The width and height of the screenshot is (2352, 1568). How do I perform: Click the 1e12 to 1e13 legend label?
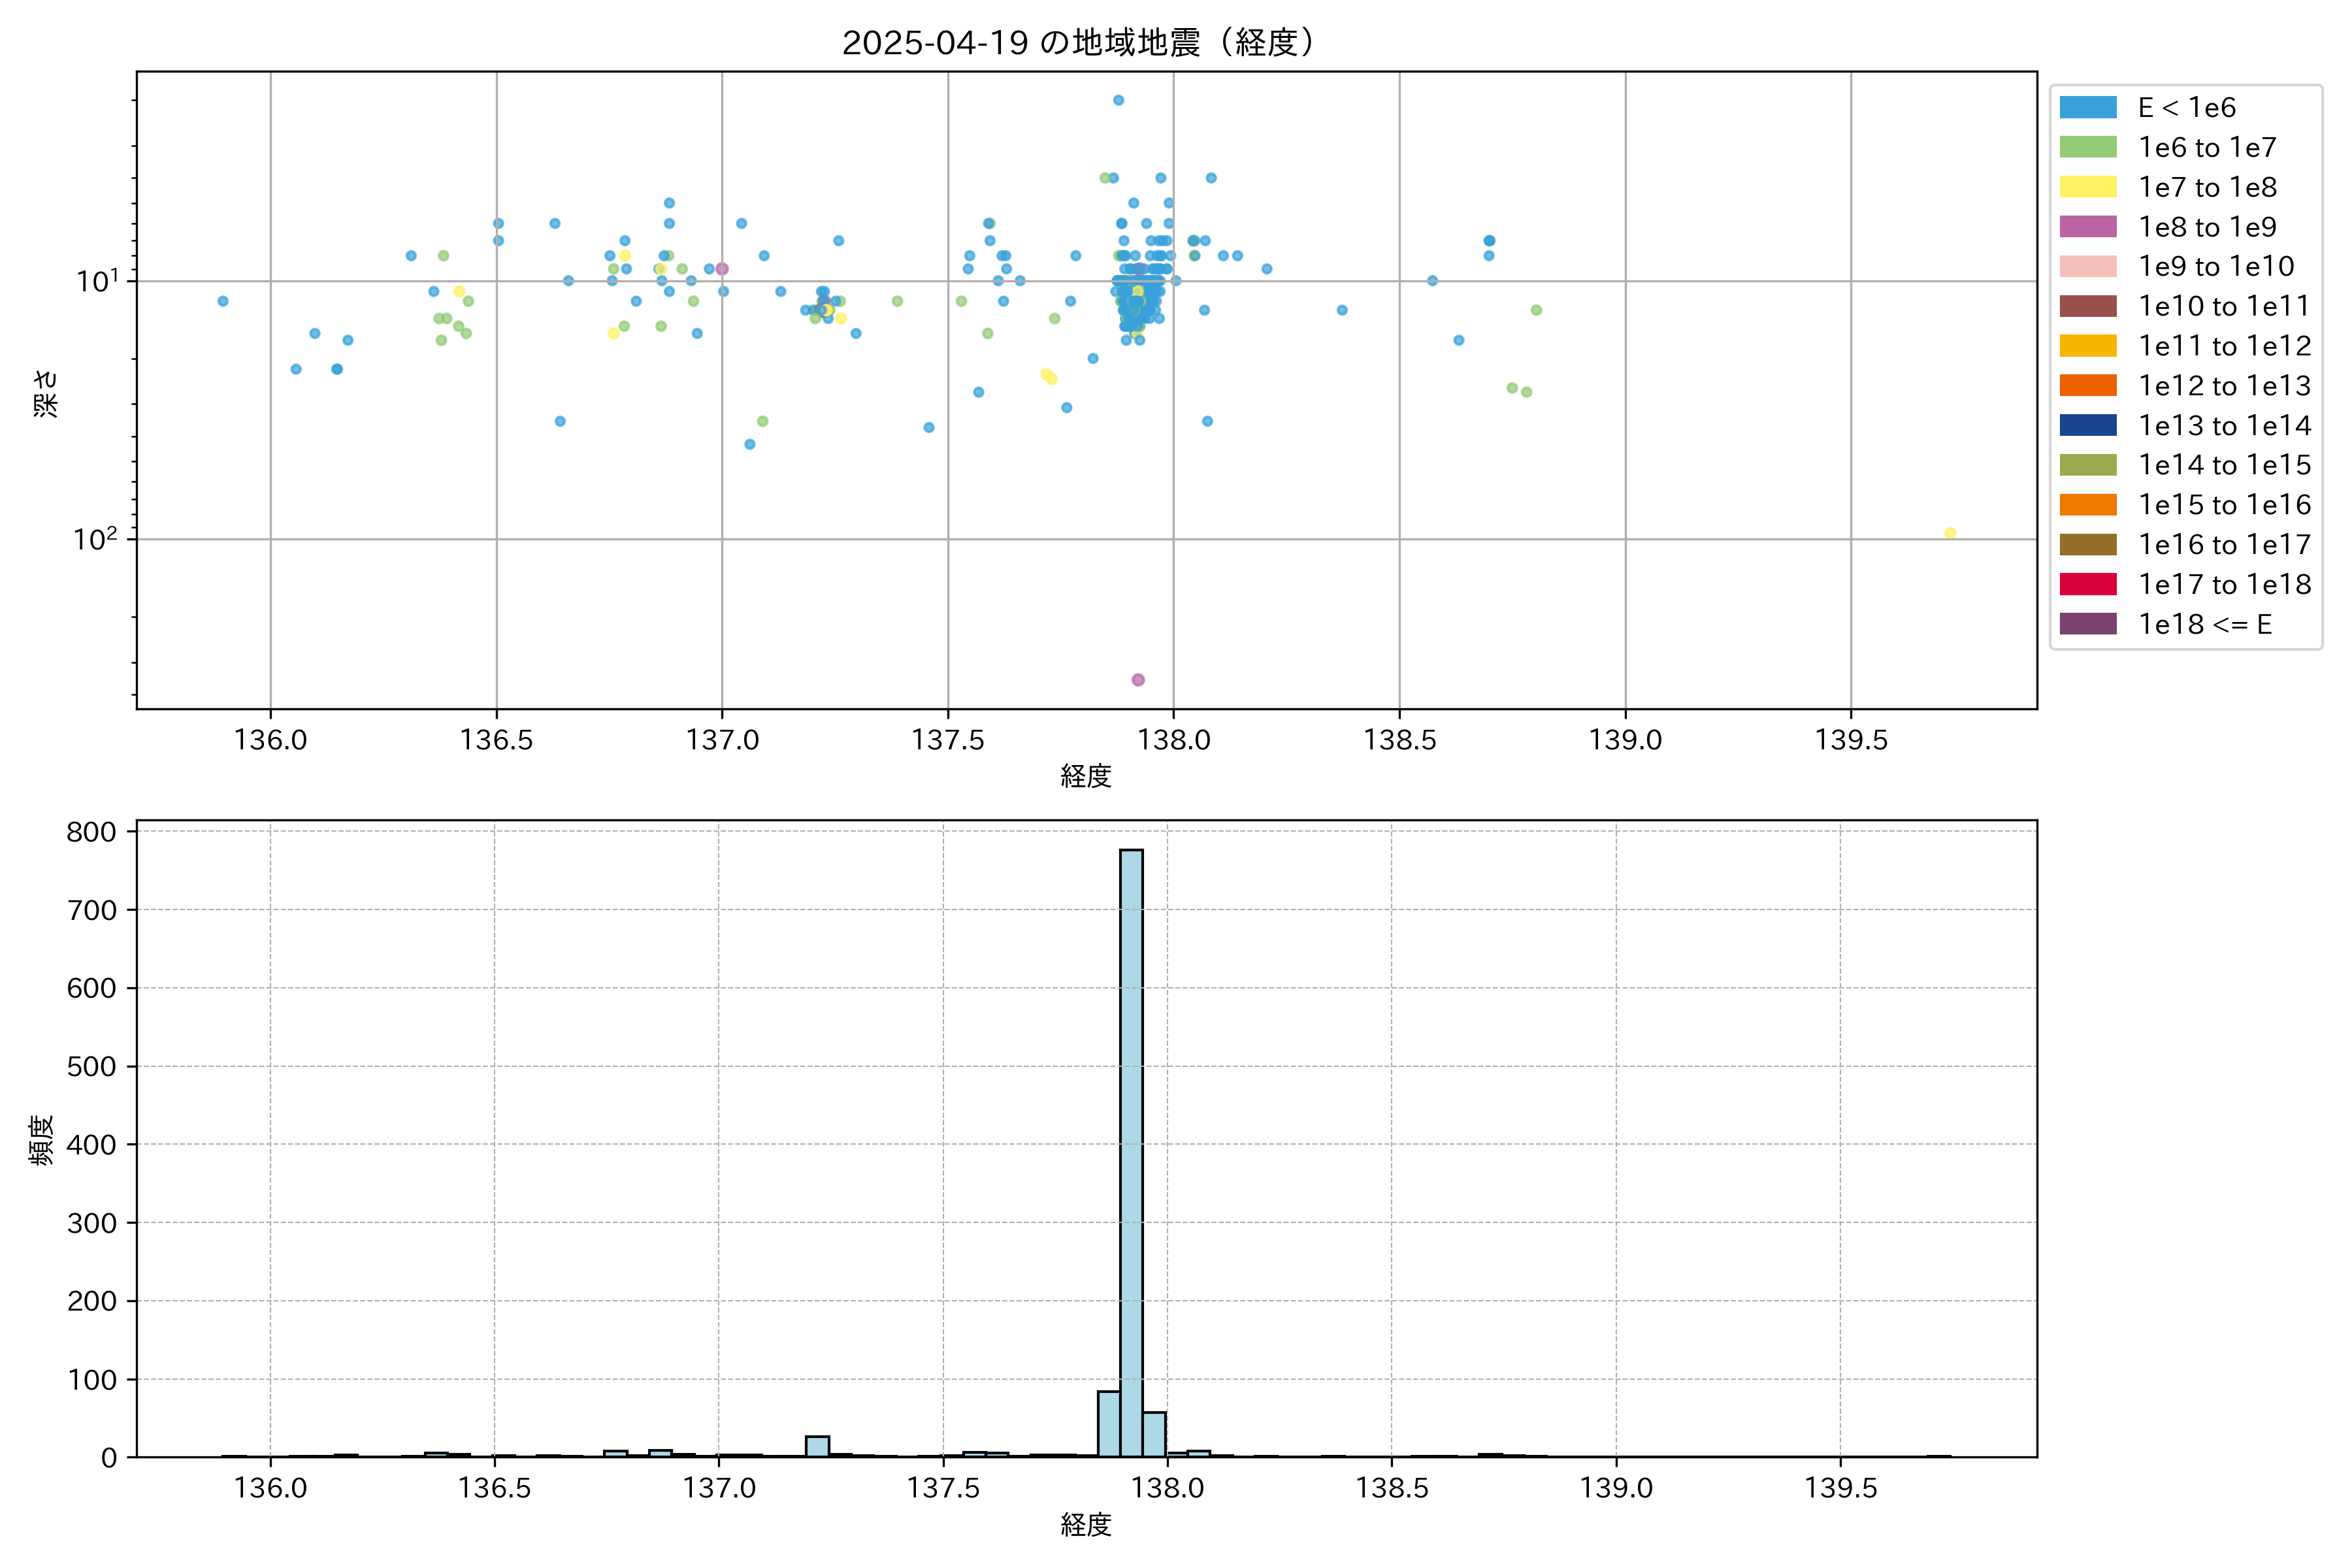(x=2224, y=386)
